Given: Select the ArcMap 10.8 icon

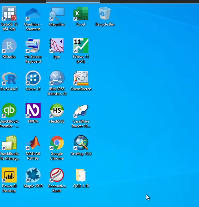Looking at the screenshot, I should (x=81, y=143).
